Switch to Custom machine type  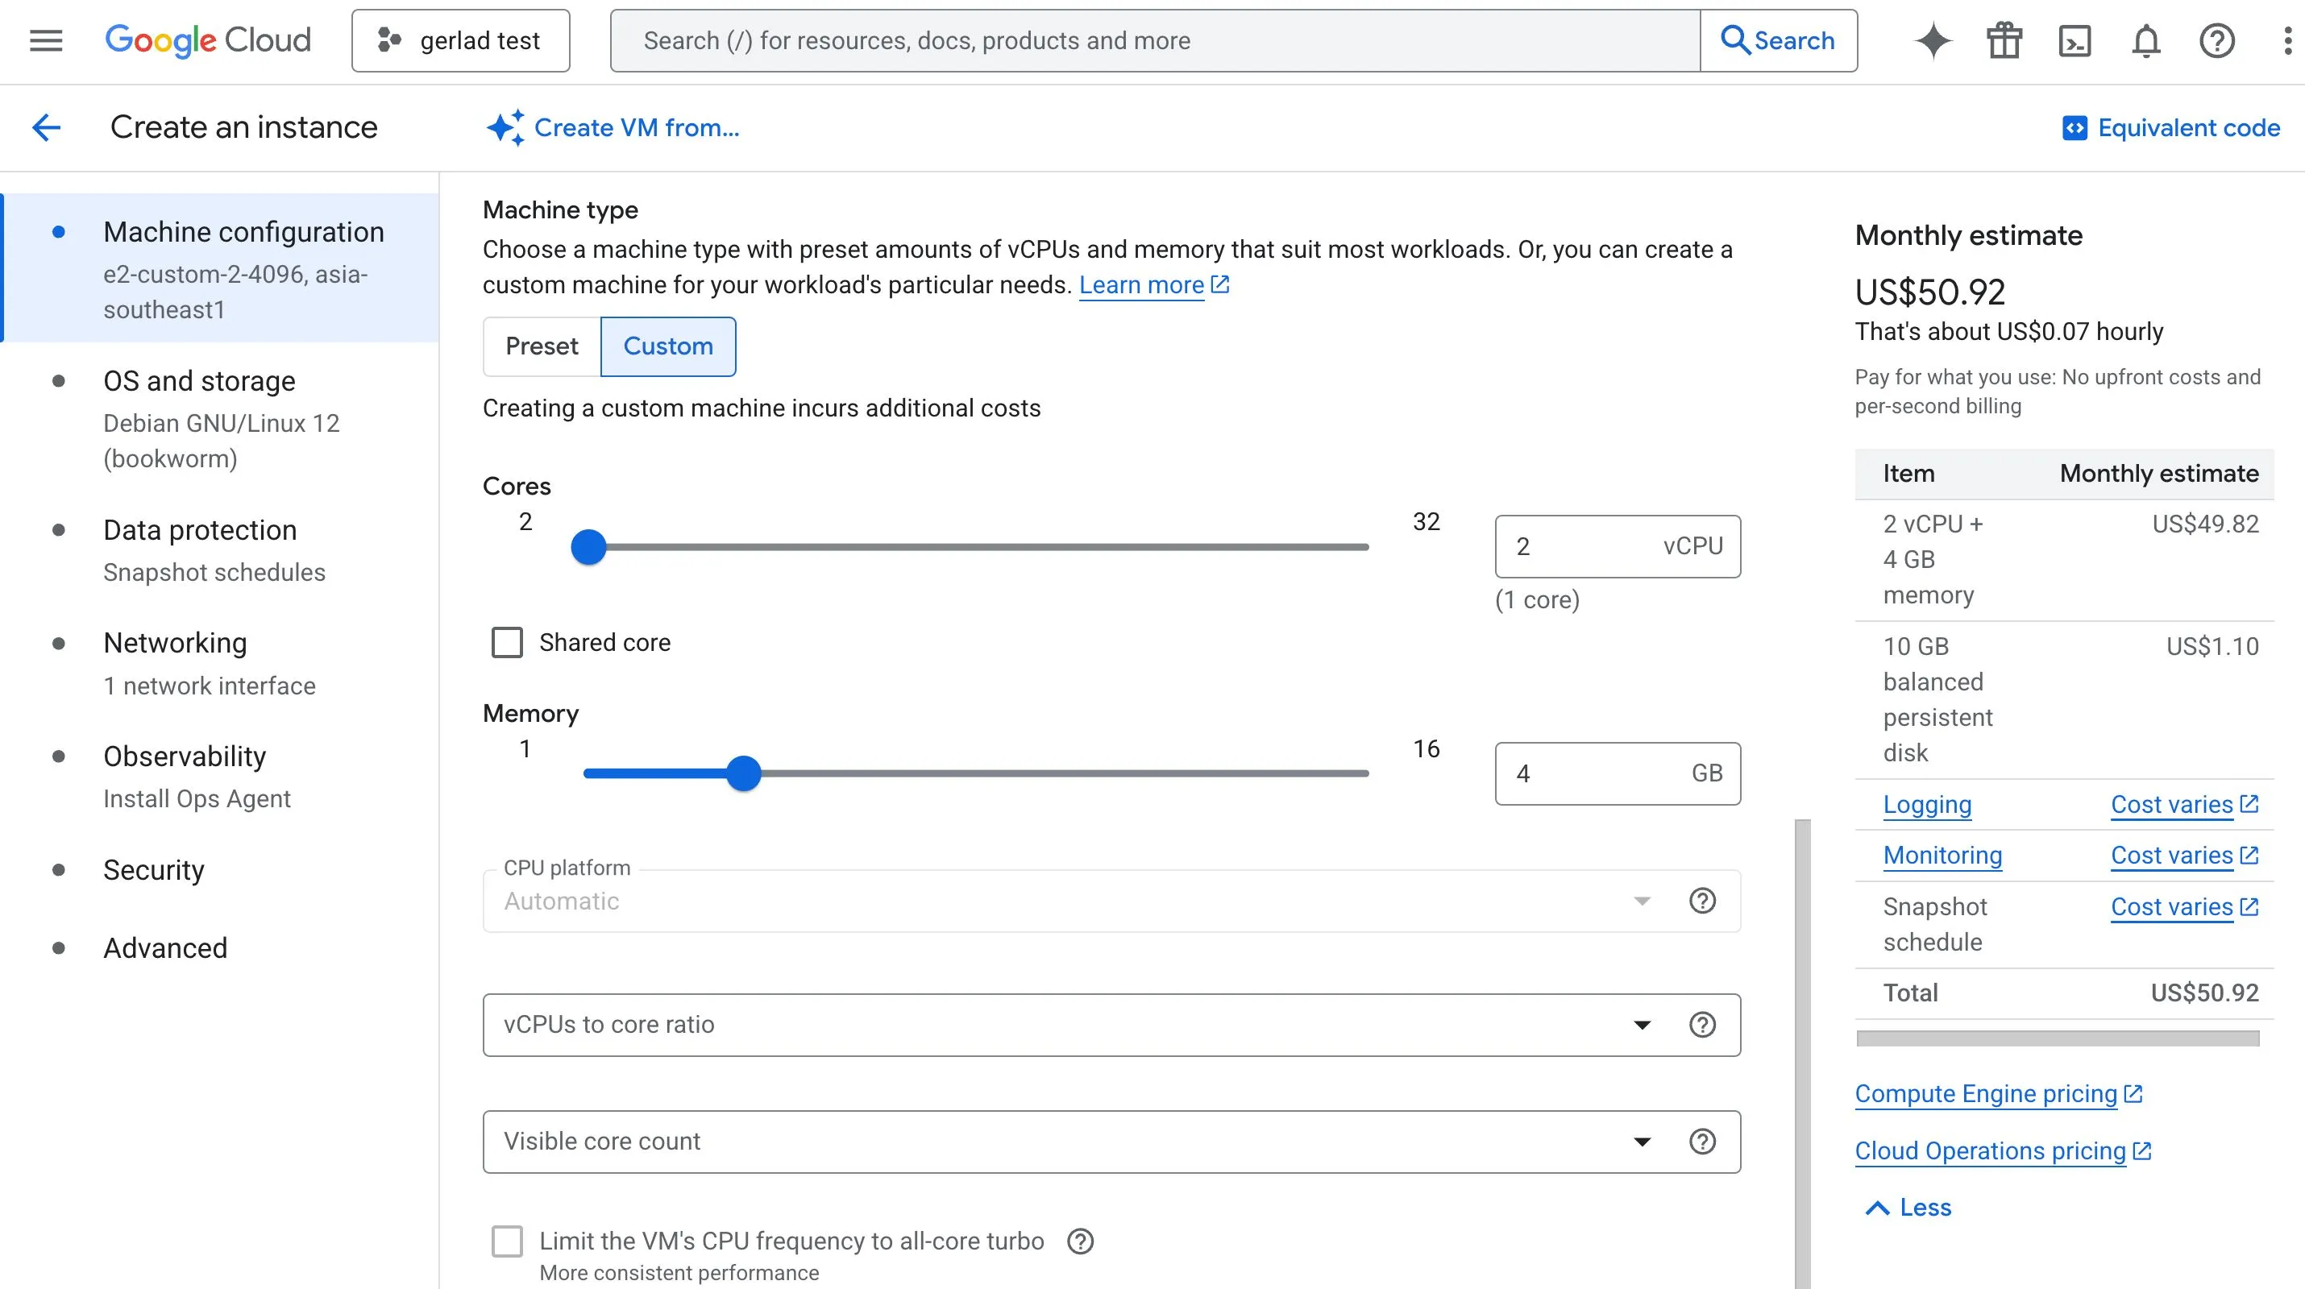click(x=667, y=346)
